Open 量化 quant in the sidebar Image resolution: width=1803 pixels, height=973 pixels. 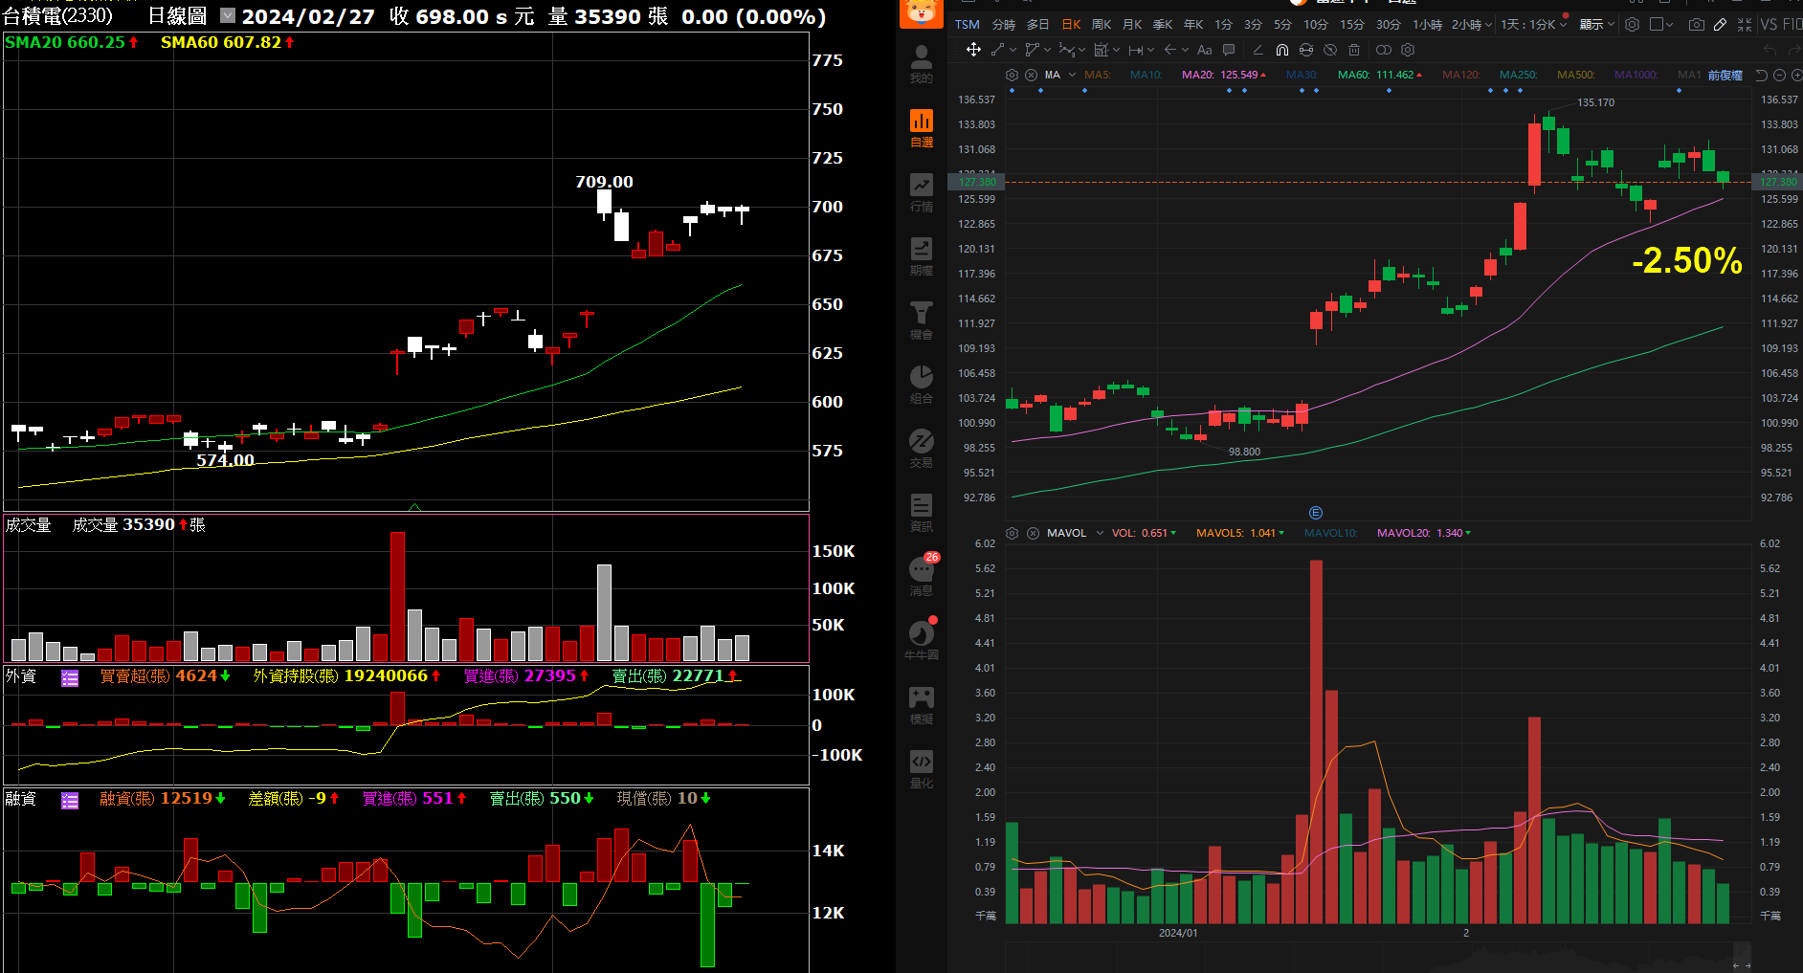(921, 769)
